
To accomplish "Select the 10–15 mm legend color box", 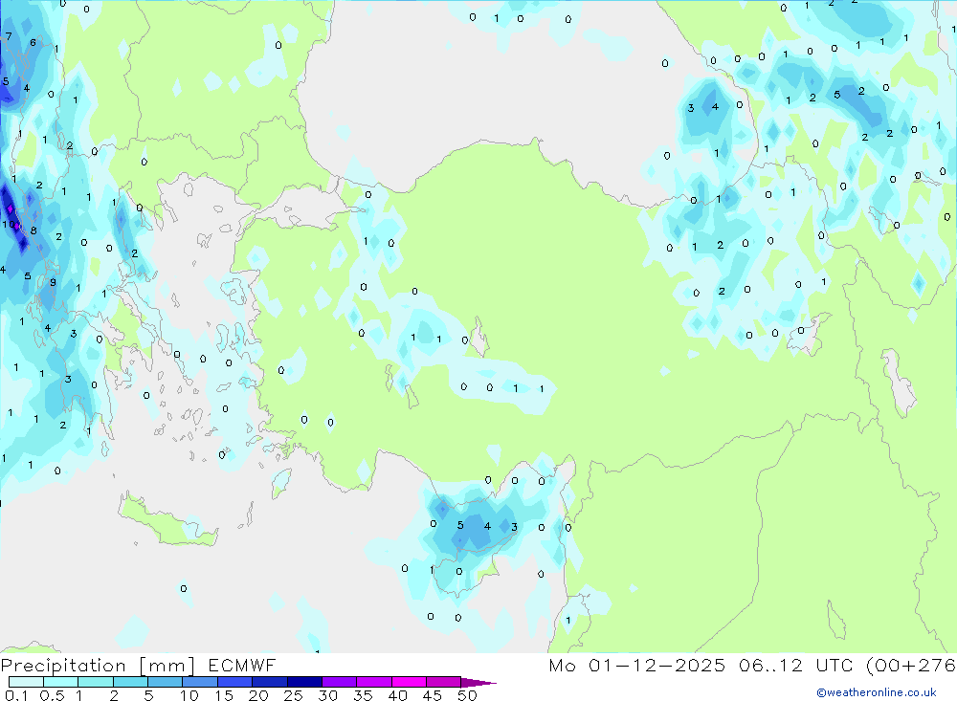I will [200, 682].
